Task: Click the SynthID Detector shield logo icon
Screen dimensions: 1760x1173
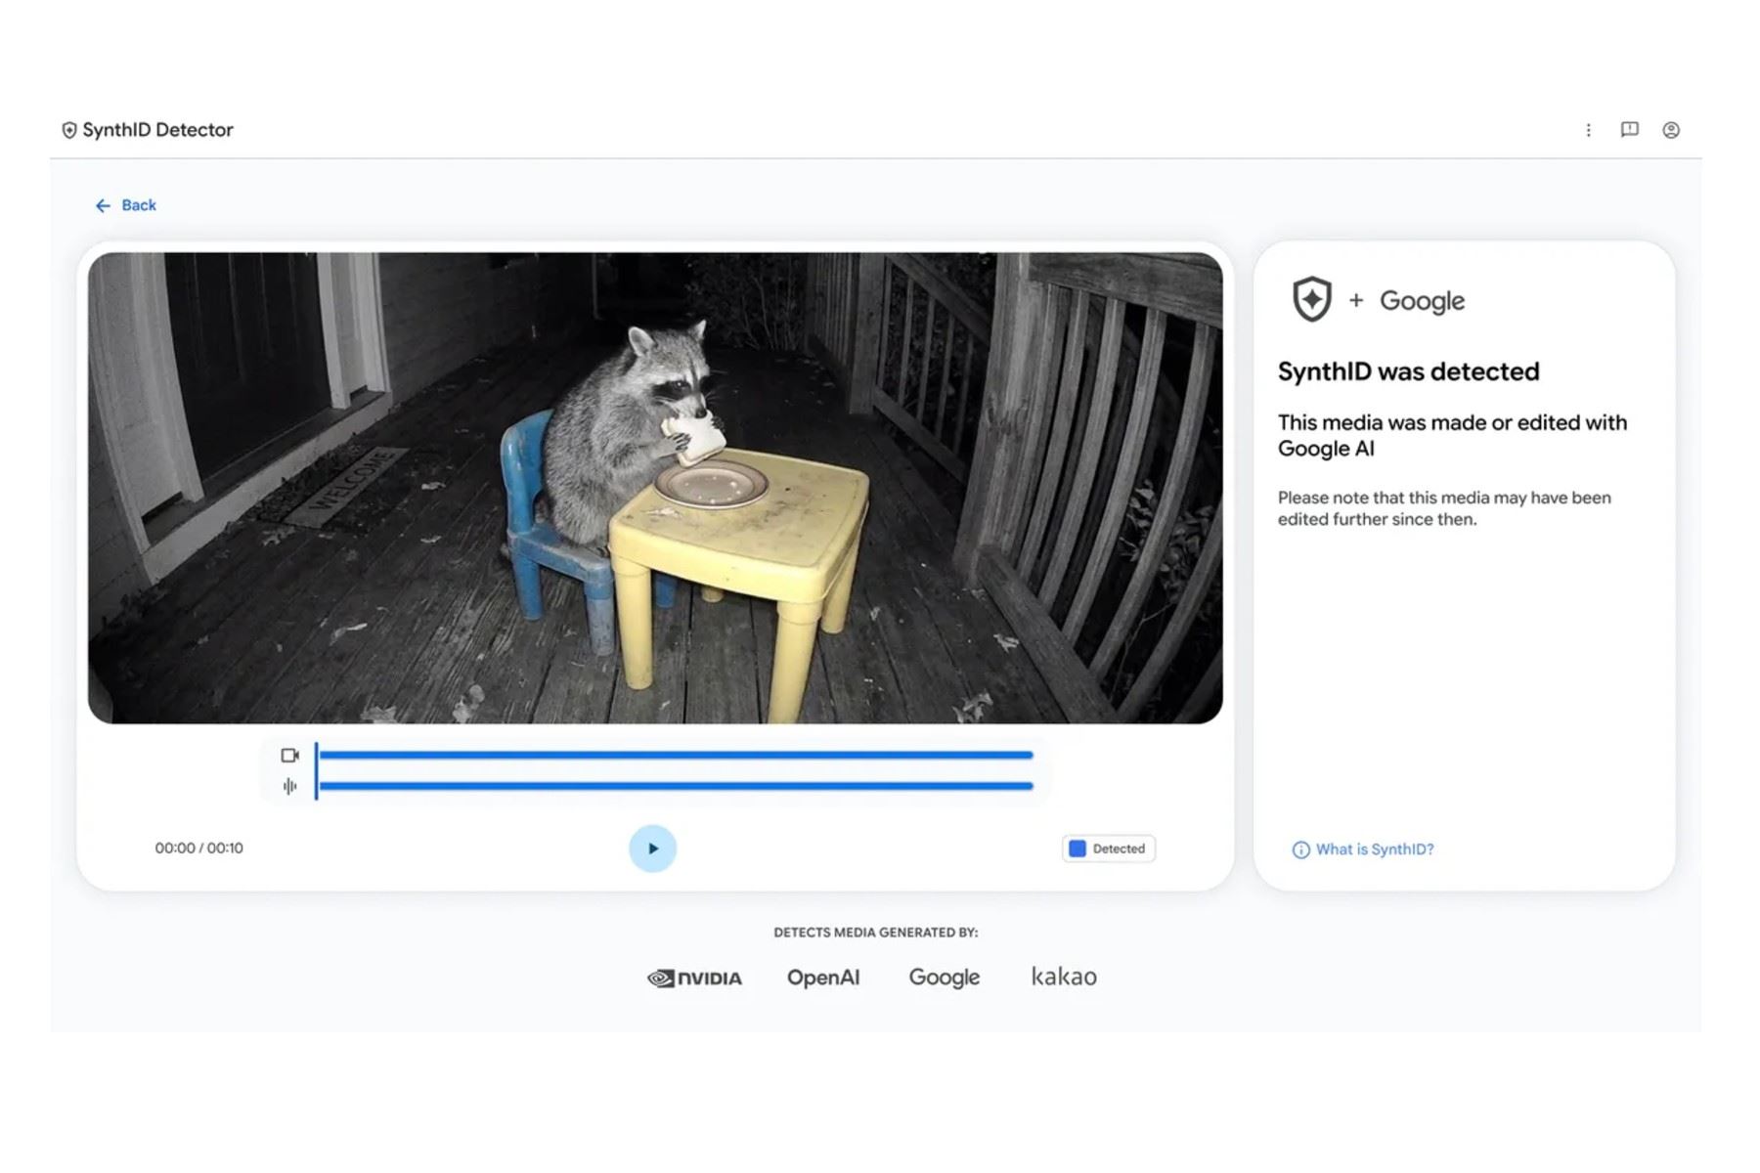Action: click(69, 130)
